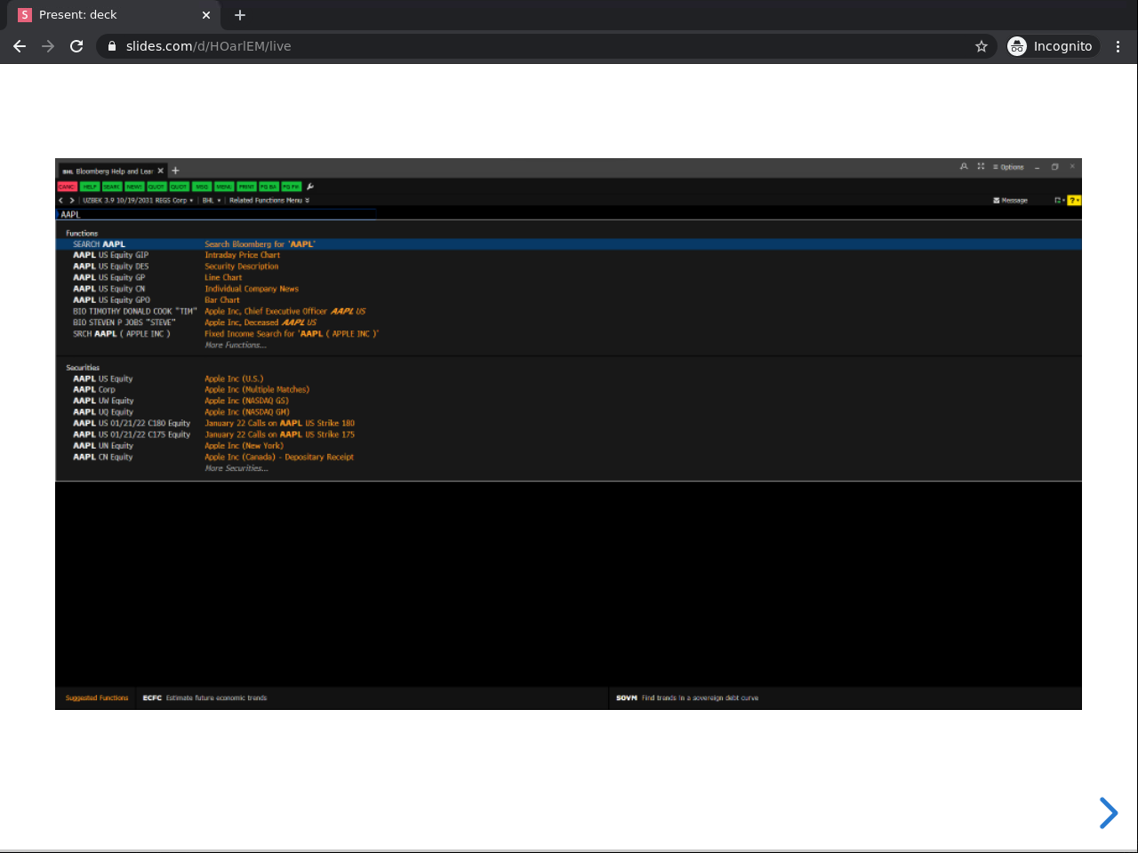This screenshot has height=853, width=1138.
Task: Open BIO Timothy Donald Cook entry
Action: [x=569, y=311]
